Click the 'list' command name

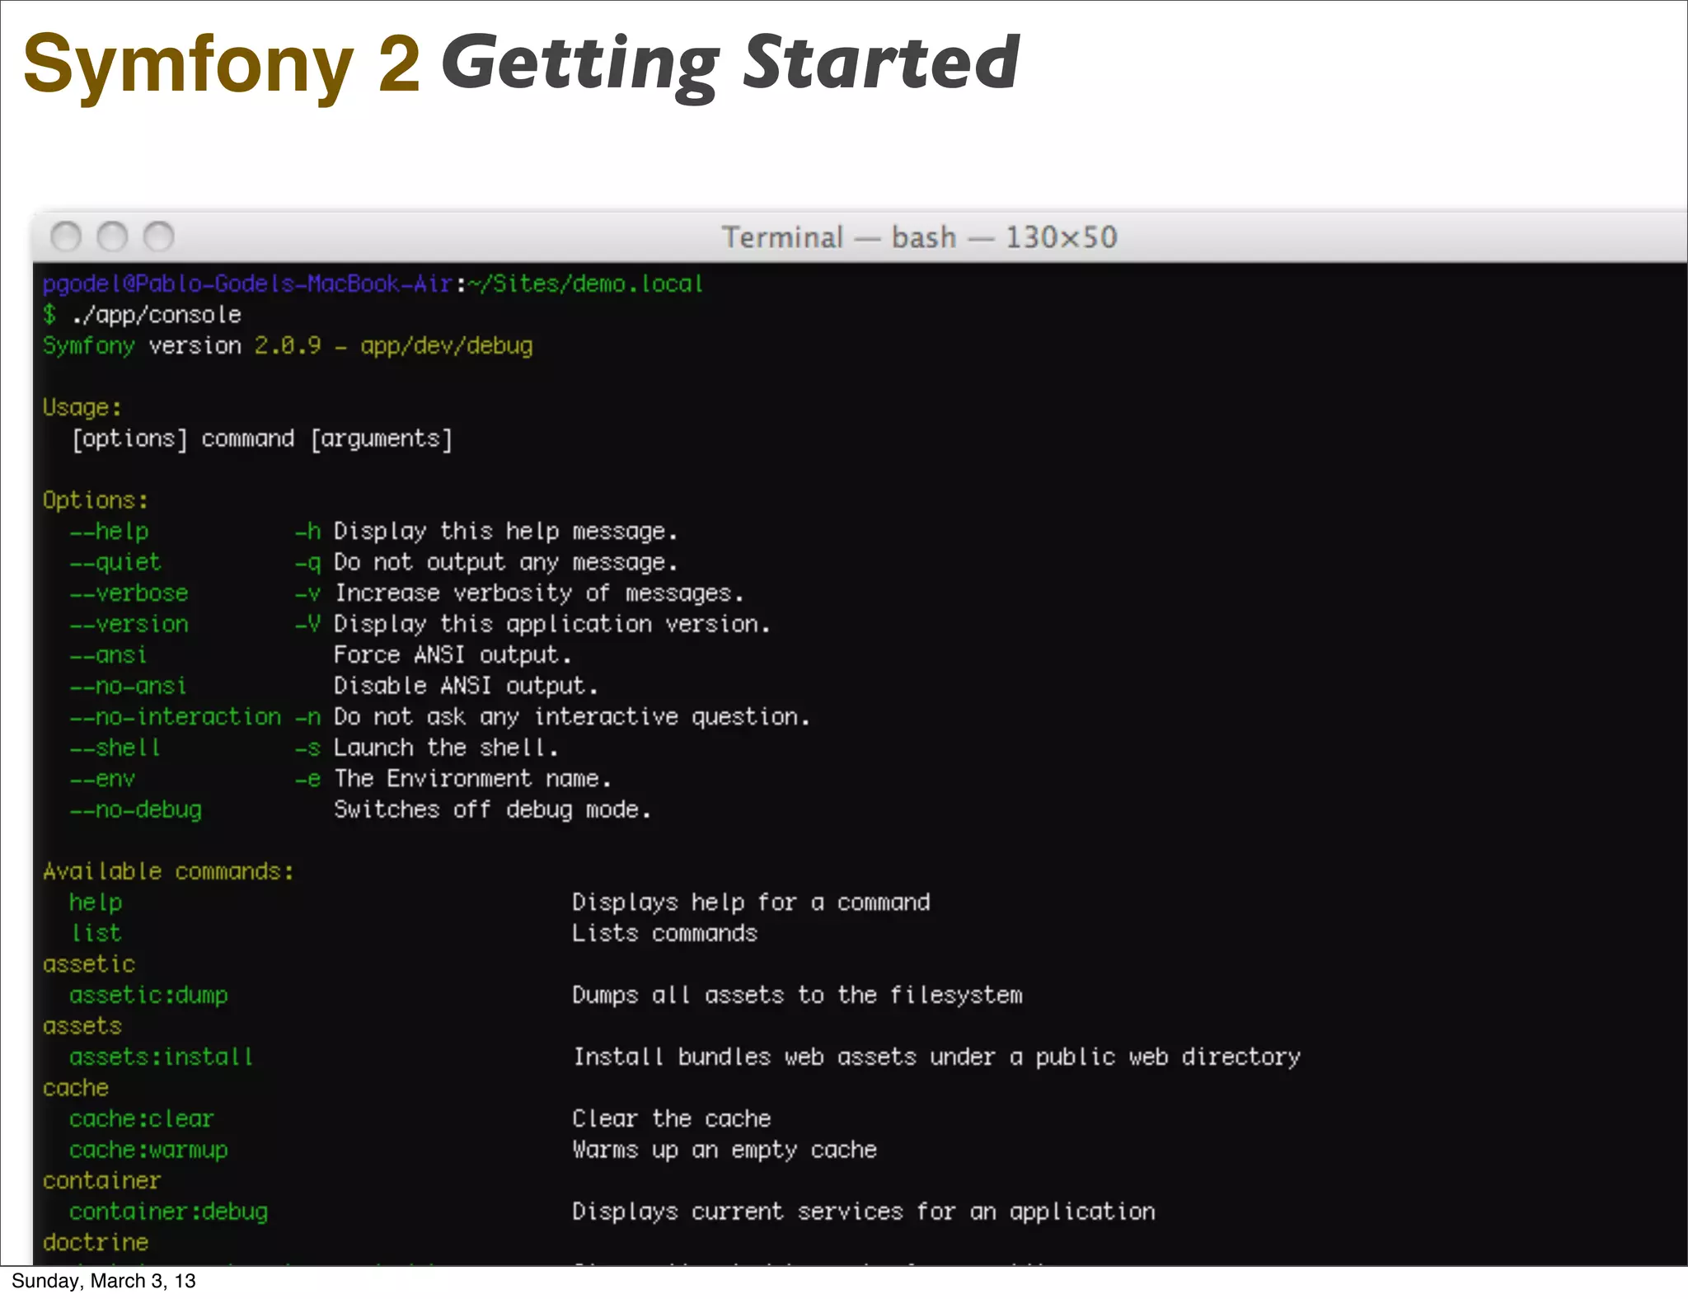click(x=96, y=933)
